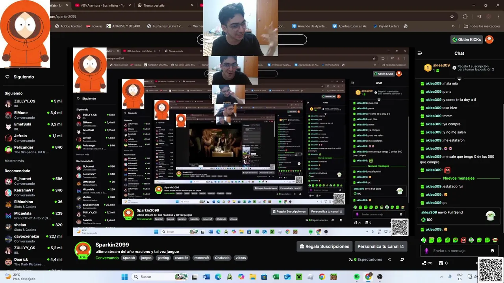Open the weather widget showing 20°C
The width and height of the screenshot is (504, 283).
pyautogui.click(x=20, y=277)
